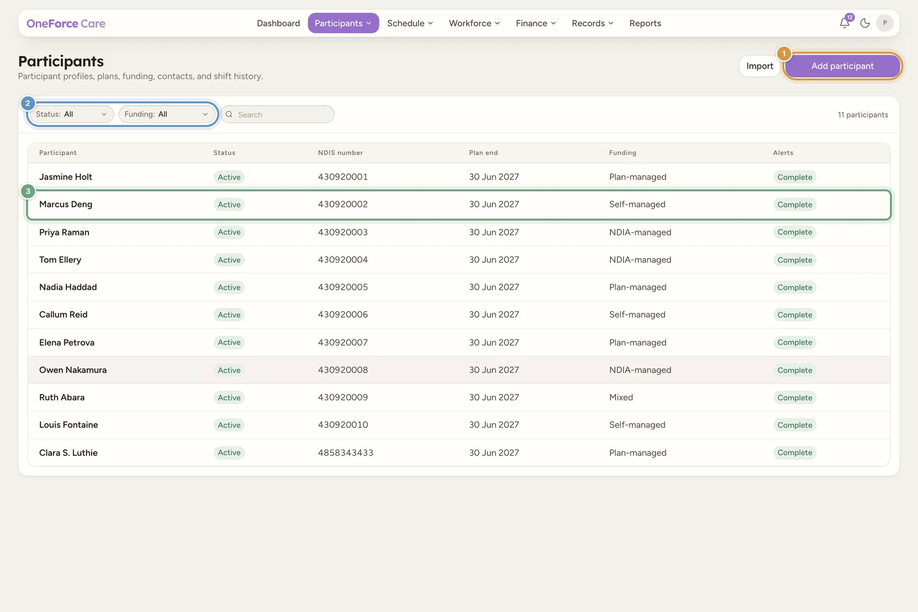918x612 pixels.
Task: Click the Add participant button
Action: point(842,66)
